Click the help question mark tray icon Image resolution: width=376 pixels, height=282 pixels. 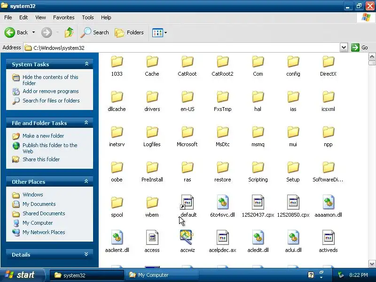tap(311, 275)
